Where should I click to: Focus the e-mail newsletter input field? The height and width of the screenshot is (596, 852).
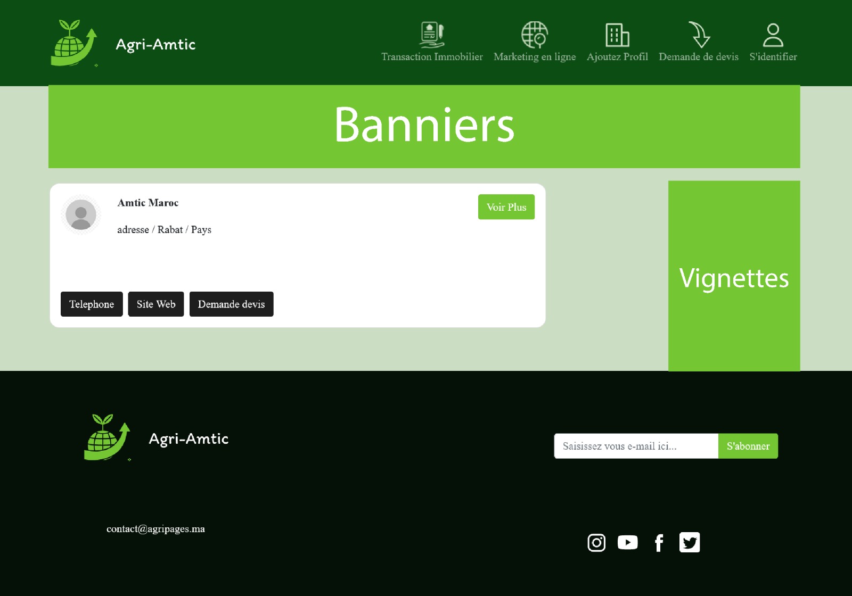pos(636,446)
